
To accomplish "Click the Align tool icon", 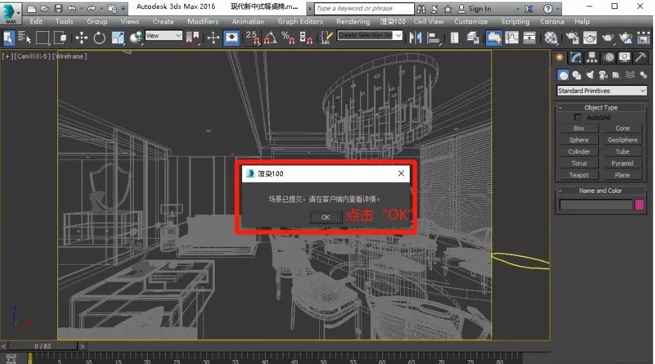I will click(x=434, y=38).
